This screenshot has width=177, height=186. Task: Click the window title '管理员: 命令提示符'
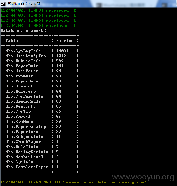24,4
